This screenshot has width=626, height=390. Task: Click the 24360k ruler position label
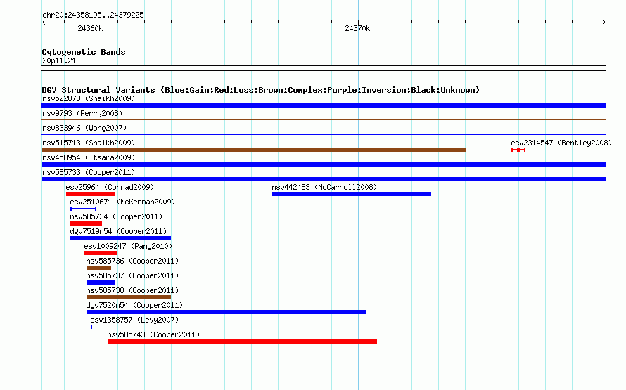[x=90, y=28]
